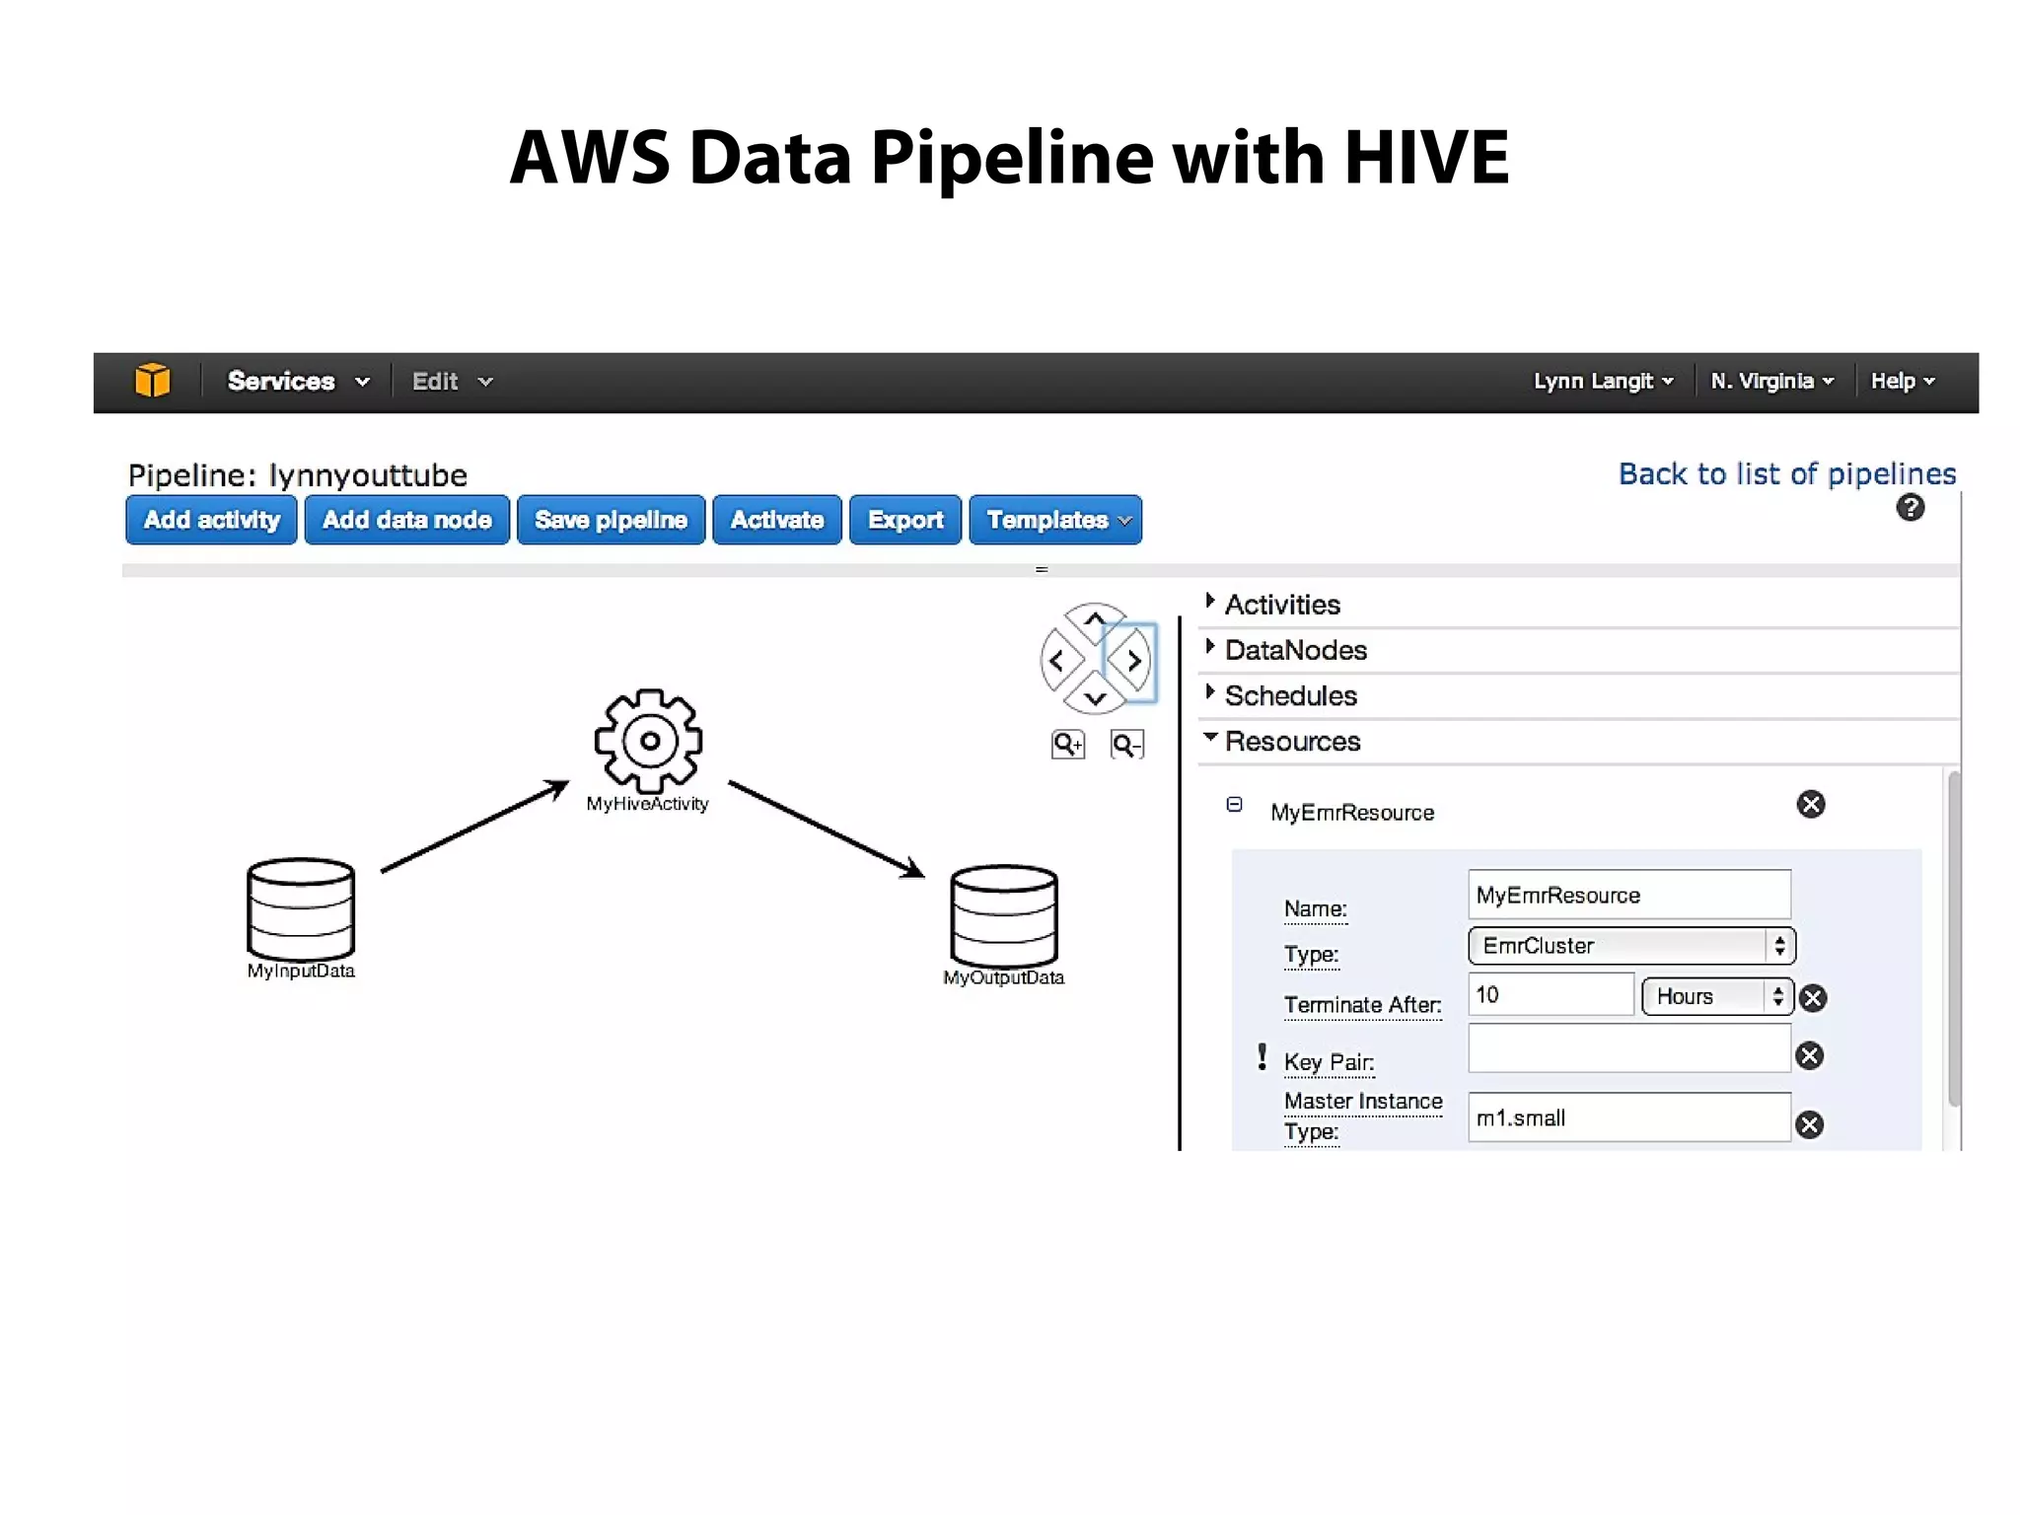This screenshot has height=1515, width=2020.
Task: Open the Help menu
Action: click(1903, 382)
